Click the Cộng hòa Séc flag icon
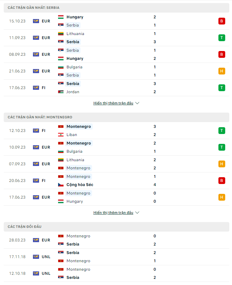232x285 pixels. (x=61, y=185)
